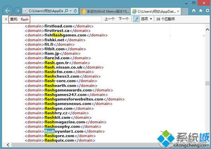Screen dimensions: 211x149
Task: Click the vertical scrollbar up arrow
Action: click(x=207, y=29)
